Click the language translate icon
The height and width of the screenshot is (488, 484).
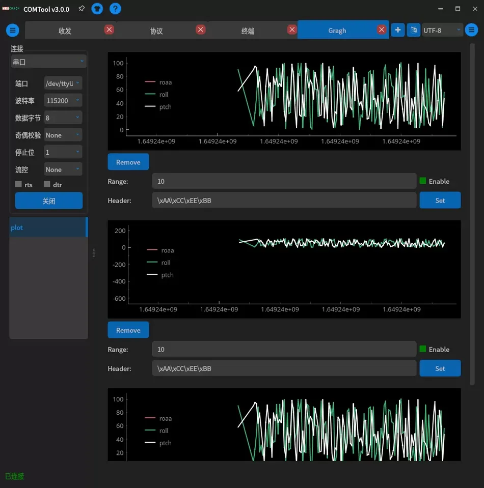pos(413,30)
